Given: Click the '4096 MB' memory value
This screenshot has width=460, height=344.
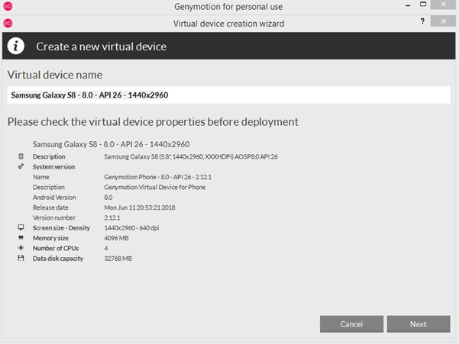Looking at the screenshot, I should (116, 238).
